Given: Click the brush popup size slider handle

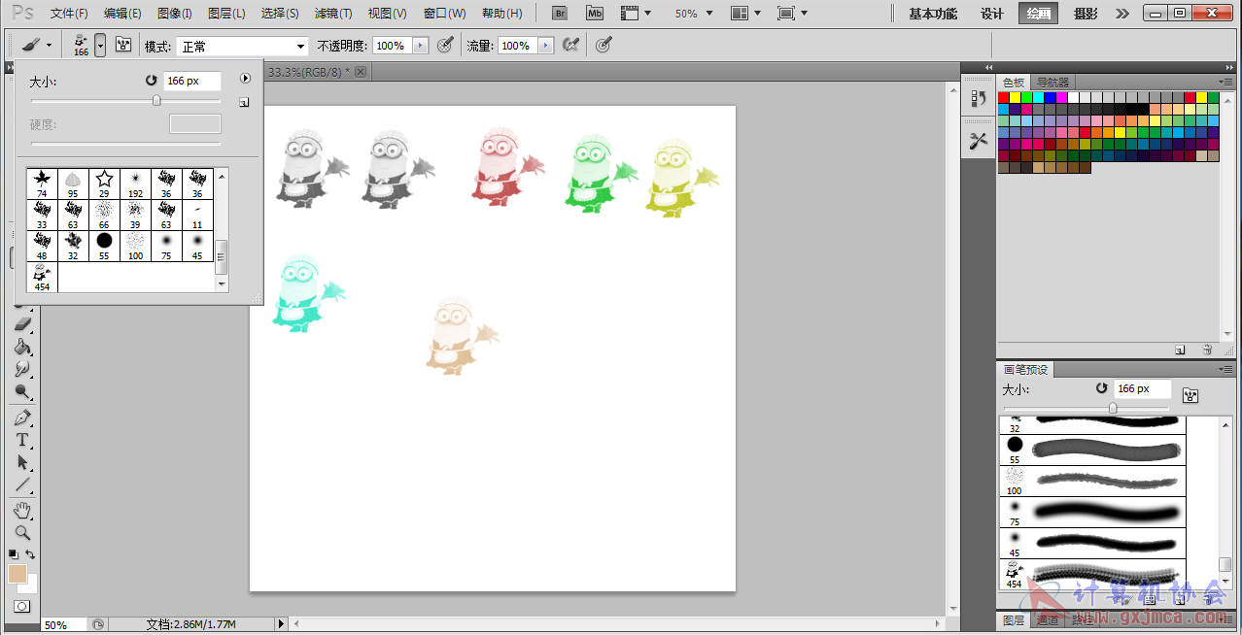Looking at the screenshot, I should point(156,100).
